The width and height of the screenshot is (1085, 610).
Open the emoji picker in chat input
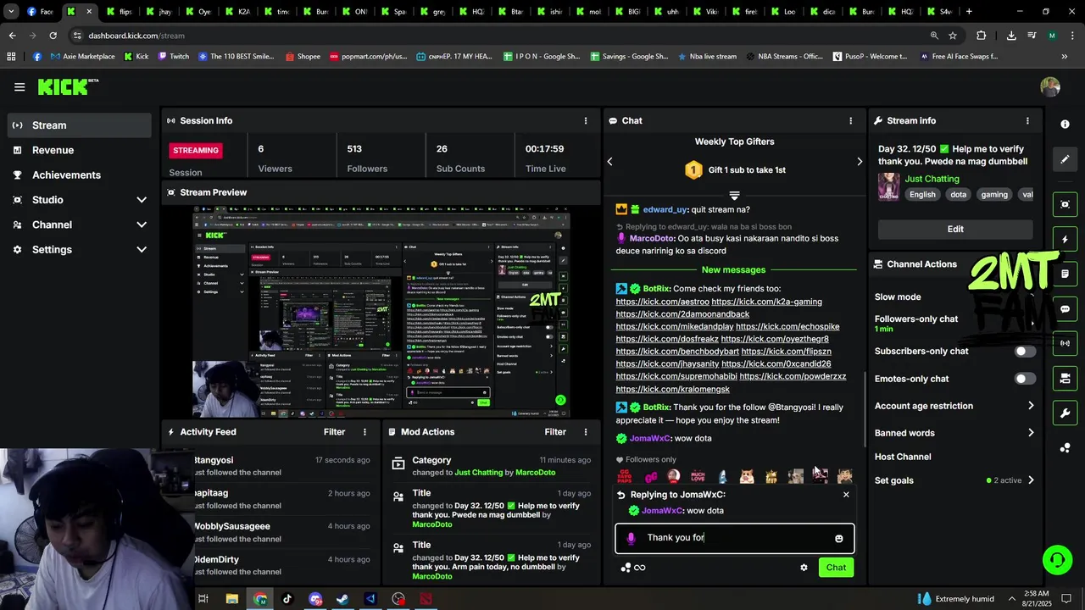(838, 538)
